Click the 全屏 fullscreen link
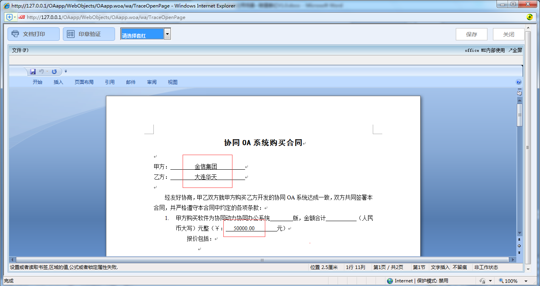The height and width of the screenshot is (286, 540). click(x=515, y=50)
